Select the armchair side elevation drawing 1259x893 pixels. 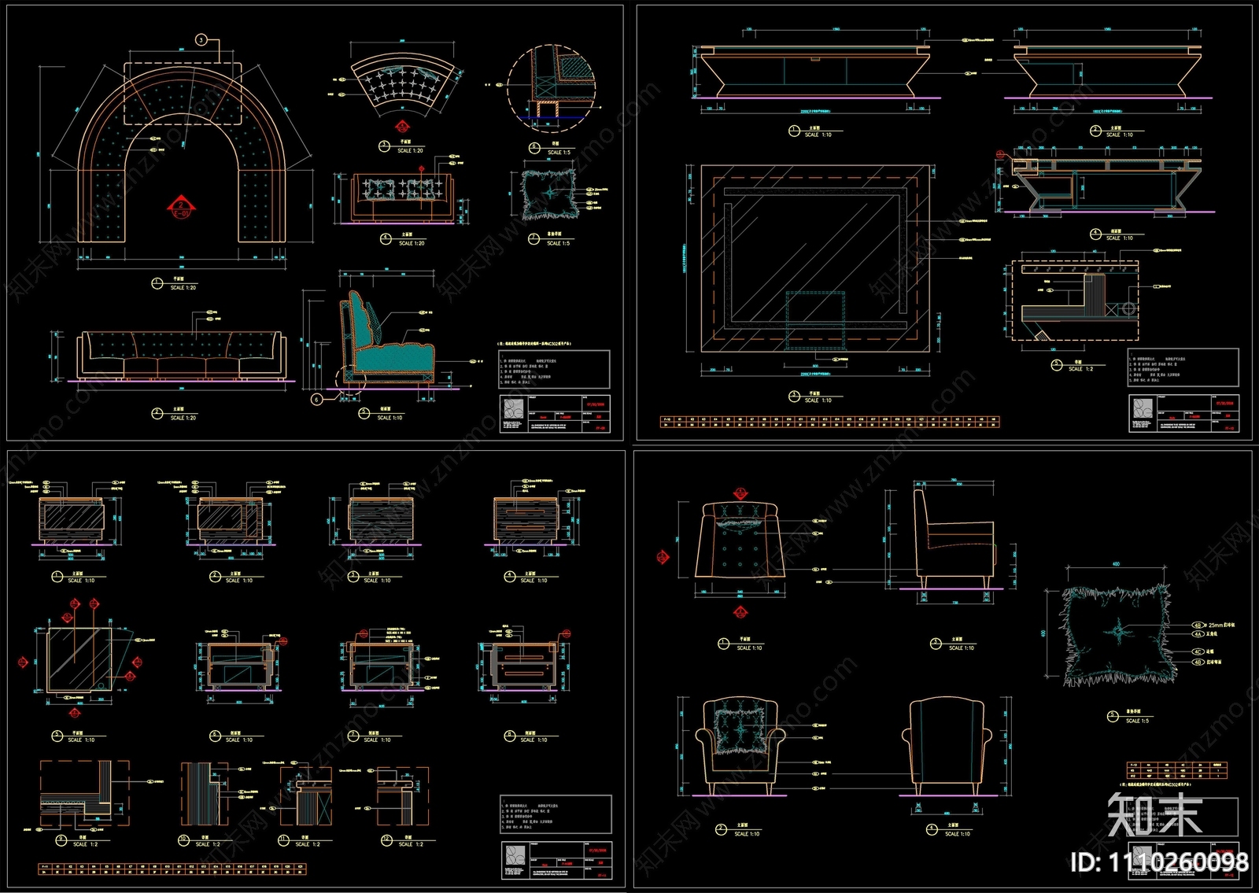pos(954,538)
